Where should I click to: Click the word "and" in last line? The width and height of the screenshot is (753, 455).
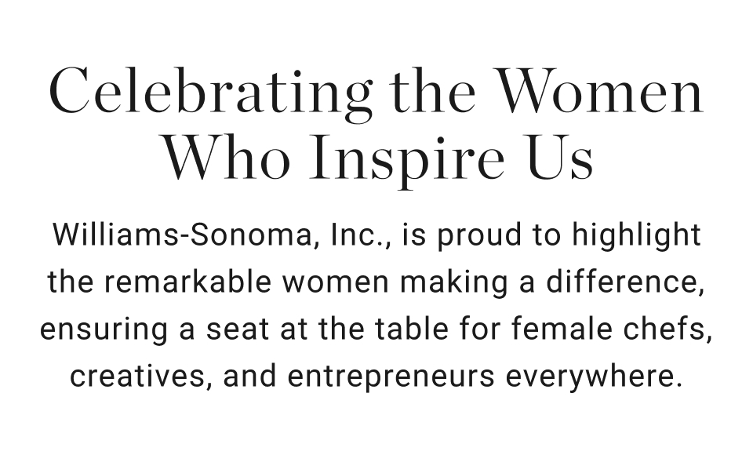249,377
